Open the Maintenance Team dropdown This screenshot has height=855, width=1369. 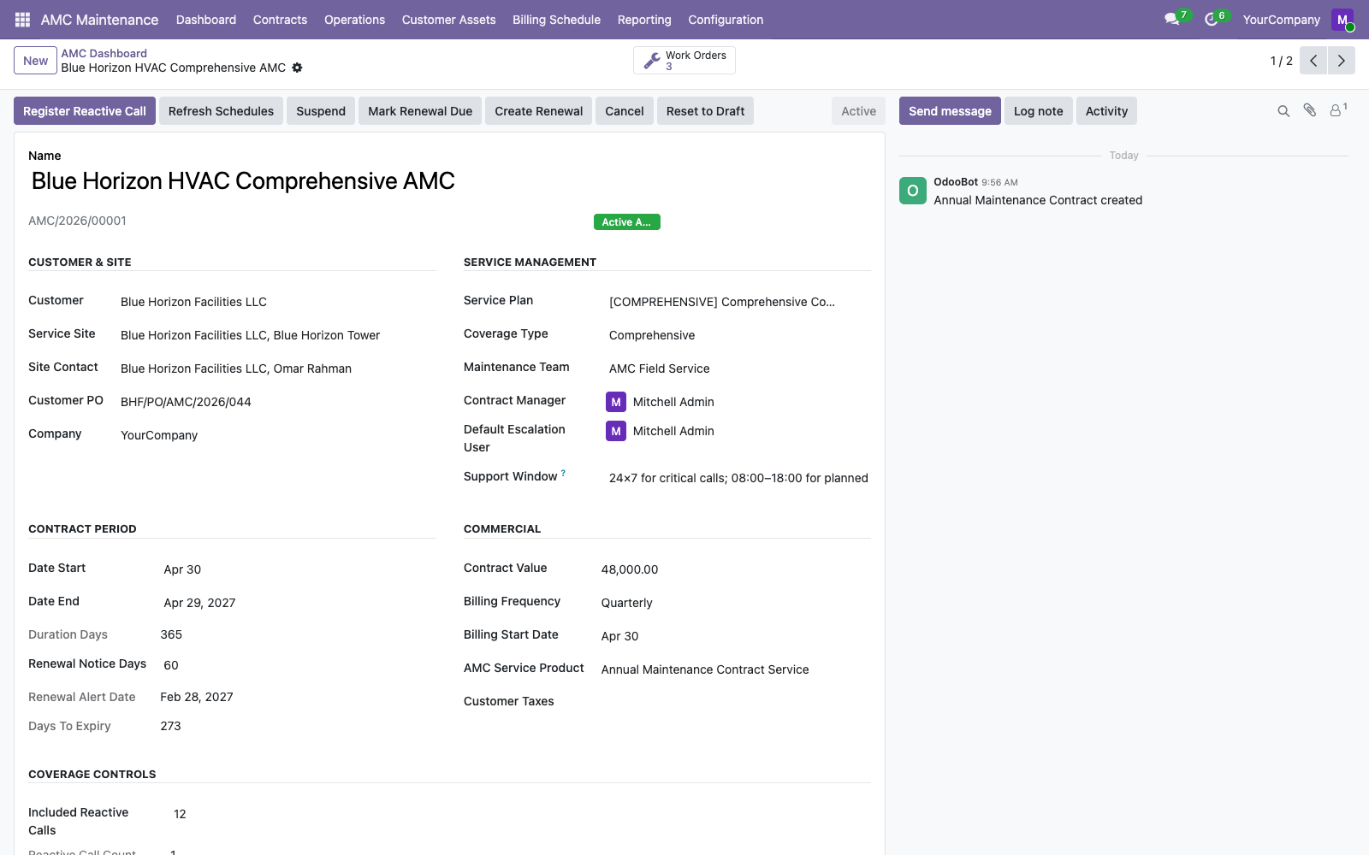point(740,369)
